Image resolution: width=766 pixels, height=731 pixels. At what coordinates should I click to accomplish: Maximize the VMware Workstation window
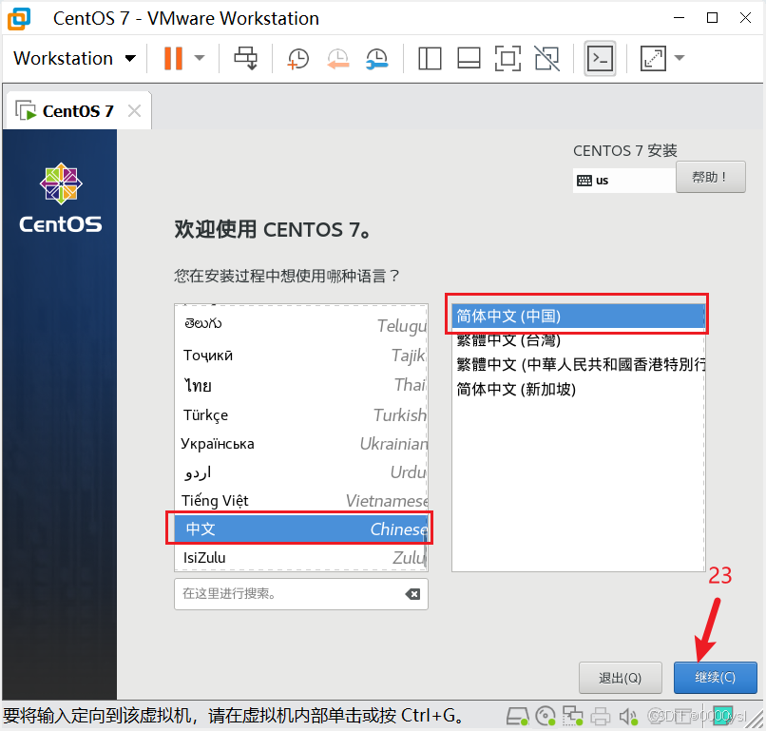712,18
